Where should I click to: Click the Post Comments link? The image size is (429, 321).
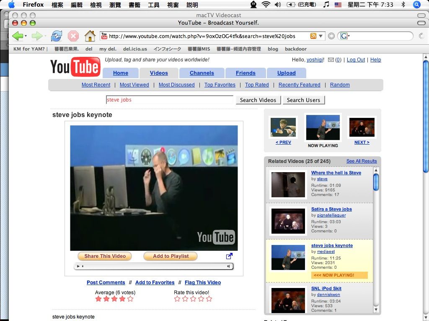click(x=106, y=283)
